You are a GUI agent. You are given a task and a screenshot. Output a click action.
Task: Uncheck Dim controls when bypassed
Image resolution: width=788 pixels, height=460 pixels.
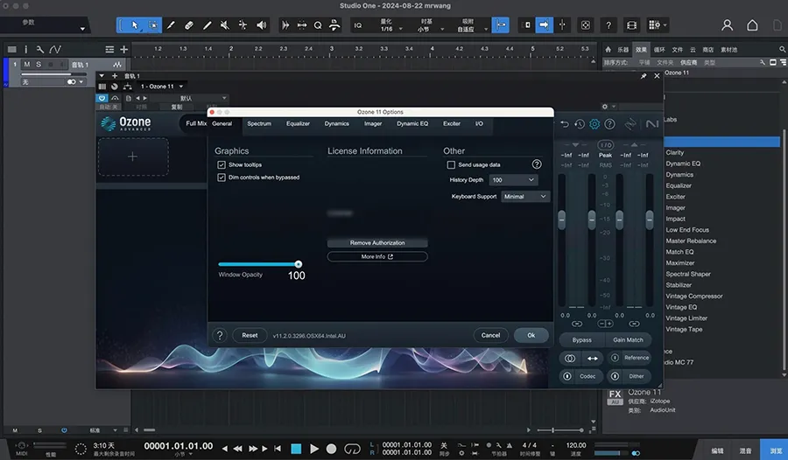[x=222, y=178]
